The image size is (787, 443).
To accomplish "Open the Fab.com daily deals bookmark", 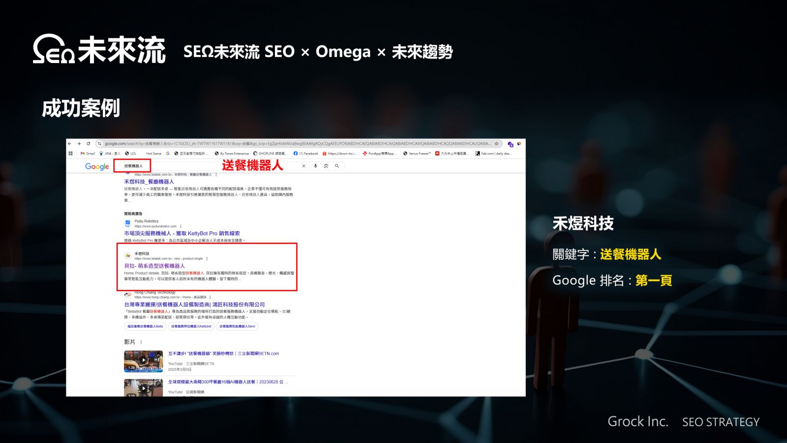I will click(x=494, y=154).
